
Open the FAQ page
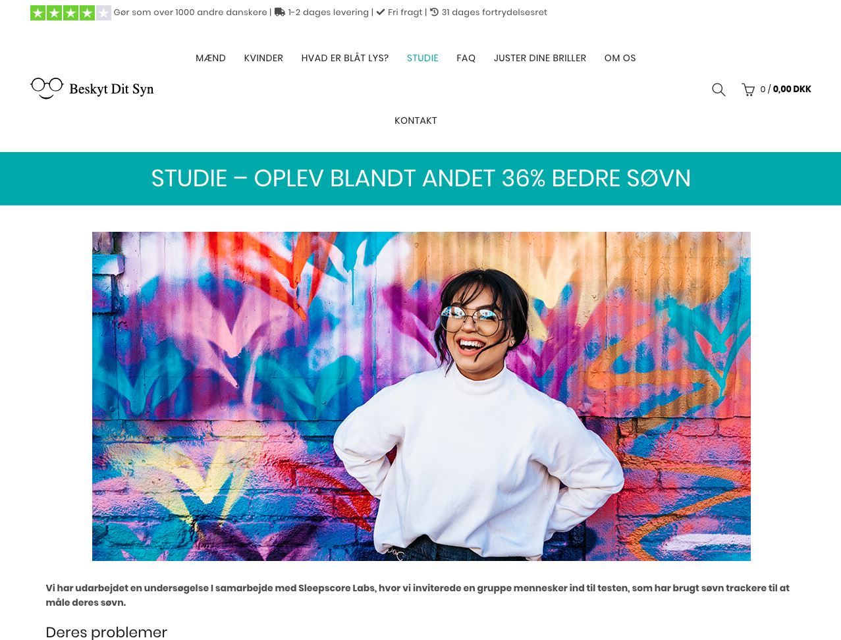click(x=466, y=58)
